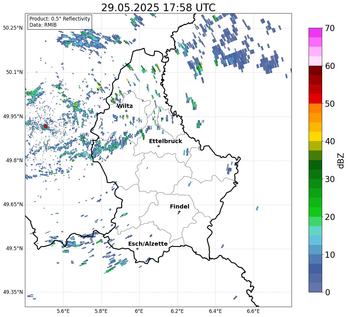Click the Ettelbruck cross location marker

158,146
